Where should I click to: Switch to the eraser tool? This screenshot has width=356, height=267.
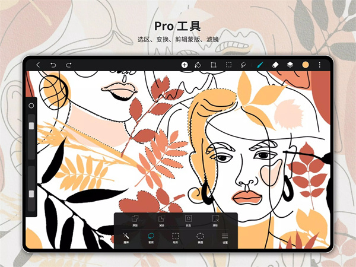[275, 65]
